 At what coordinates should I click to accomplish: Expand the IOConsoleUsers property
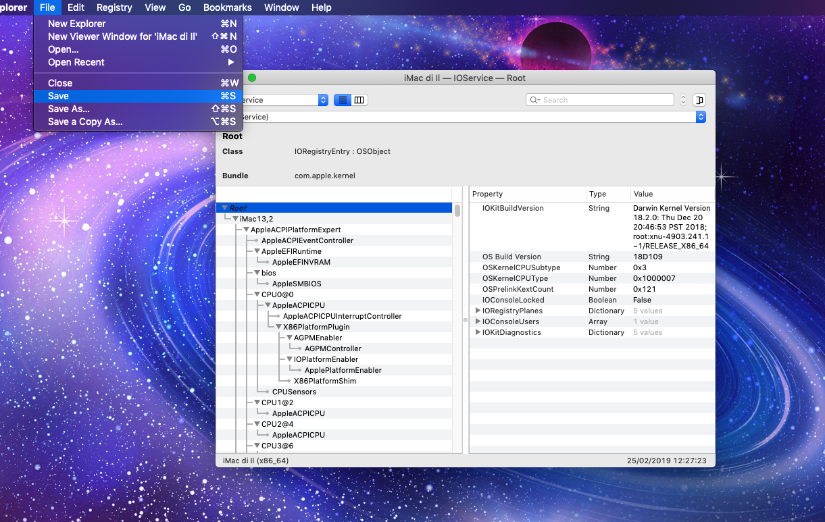(x=478, y=321)
